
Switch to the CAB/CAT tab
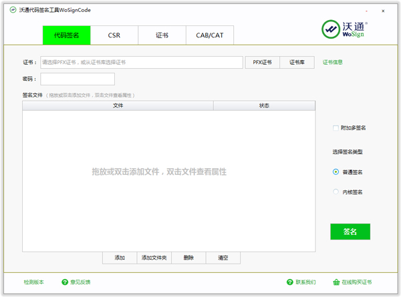210,35
